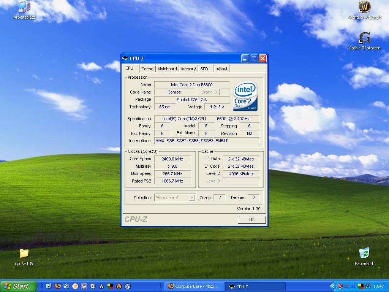Click the orange info quick launch icon
Image resolution: width=389 pixels, height=292 pixels.
point(119,286)
